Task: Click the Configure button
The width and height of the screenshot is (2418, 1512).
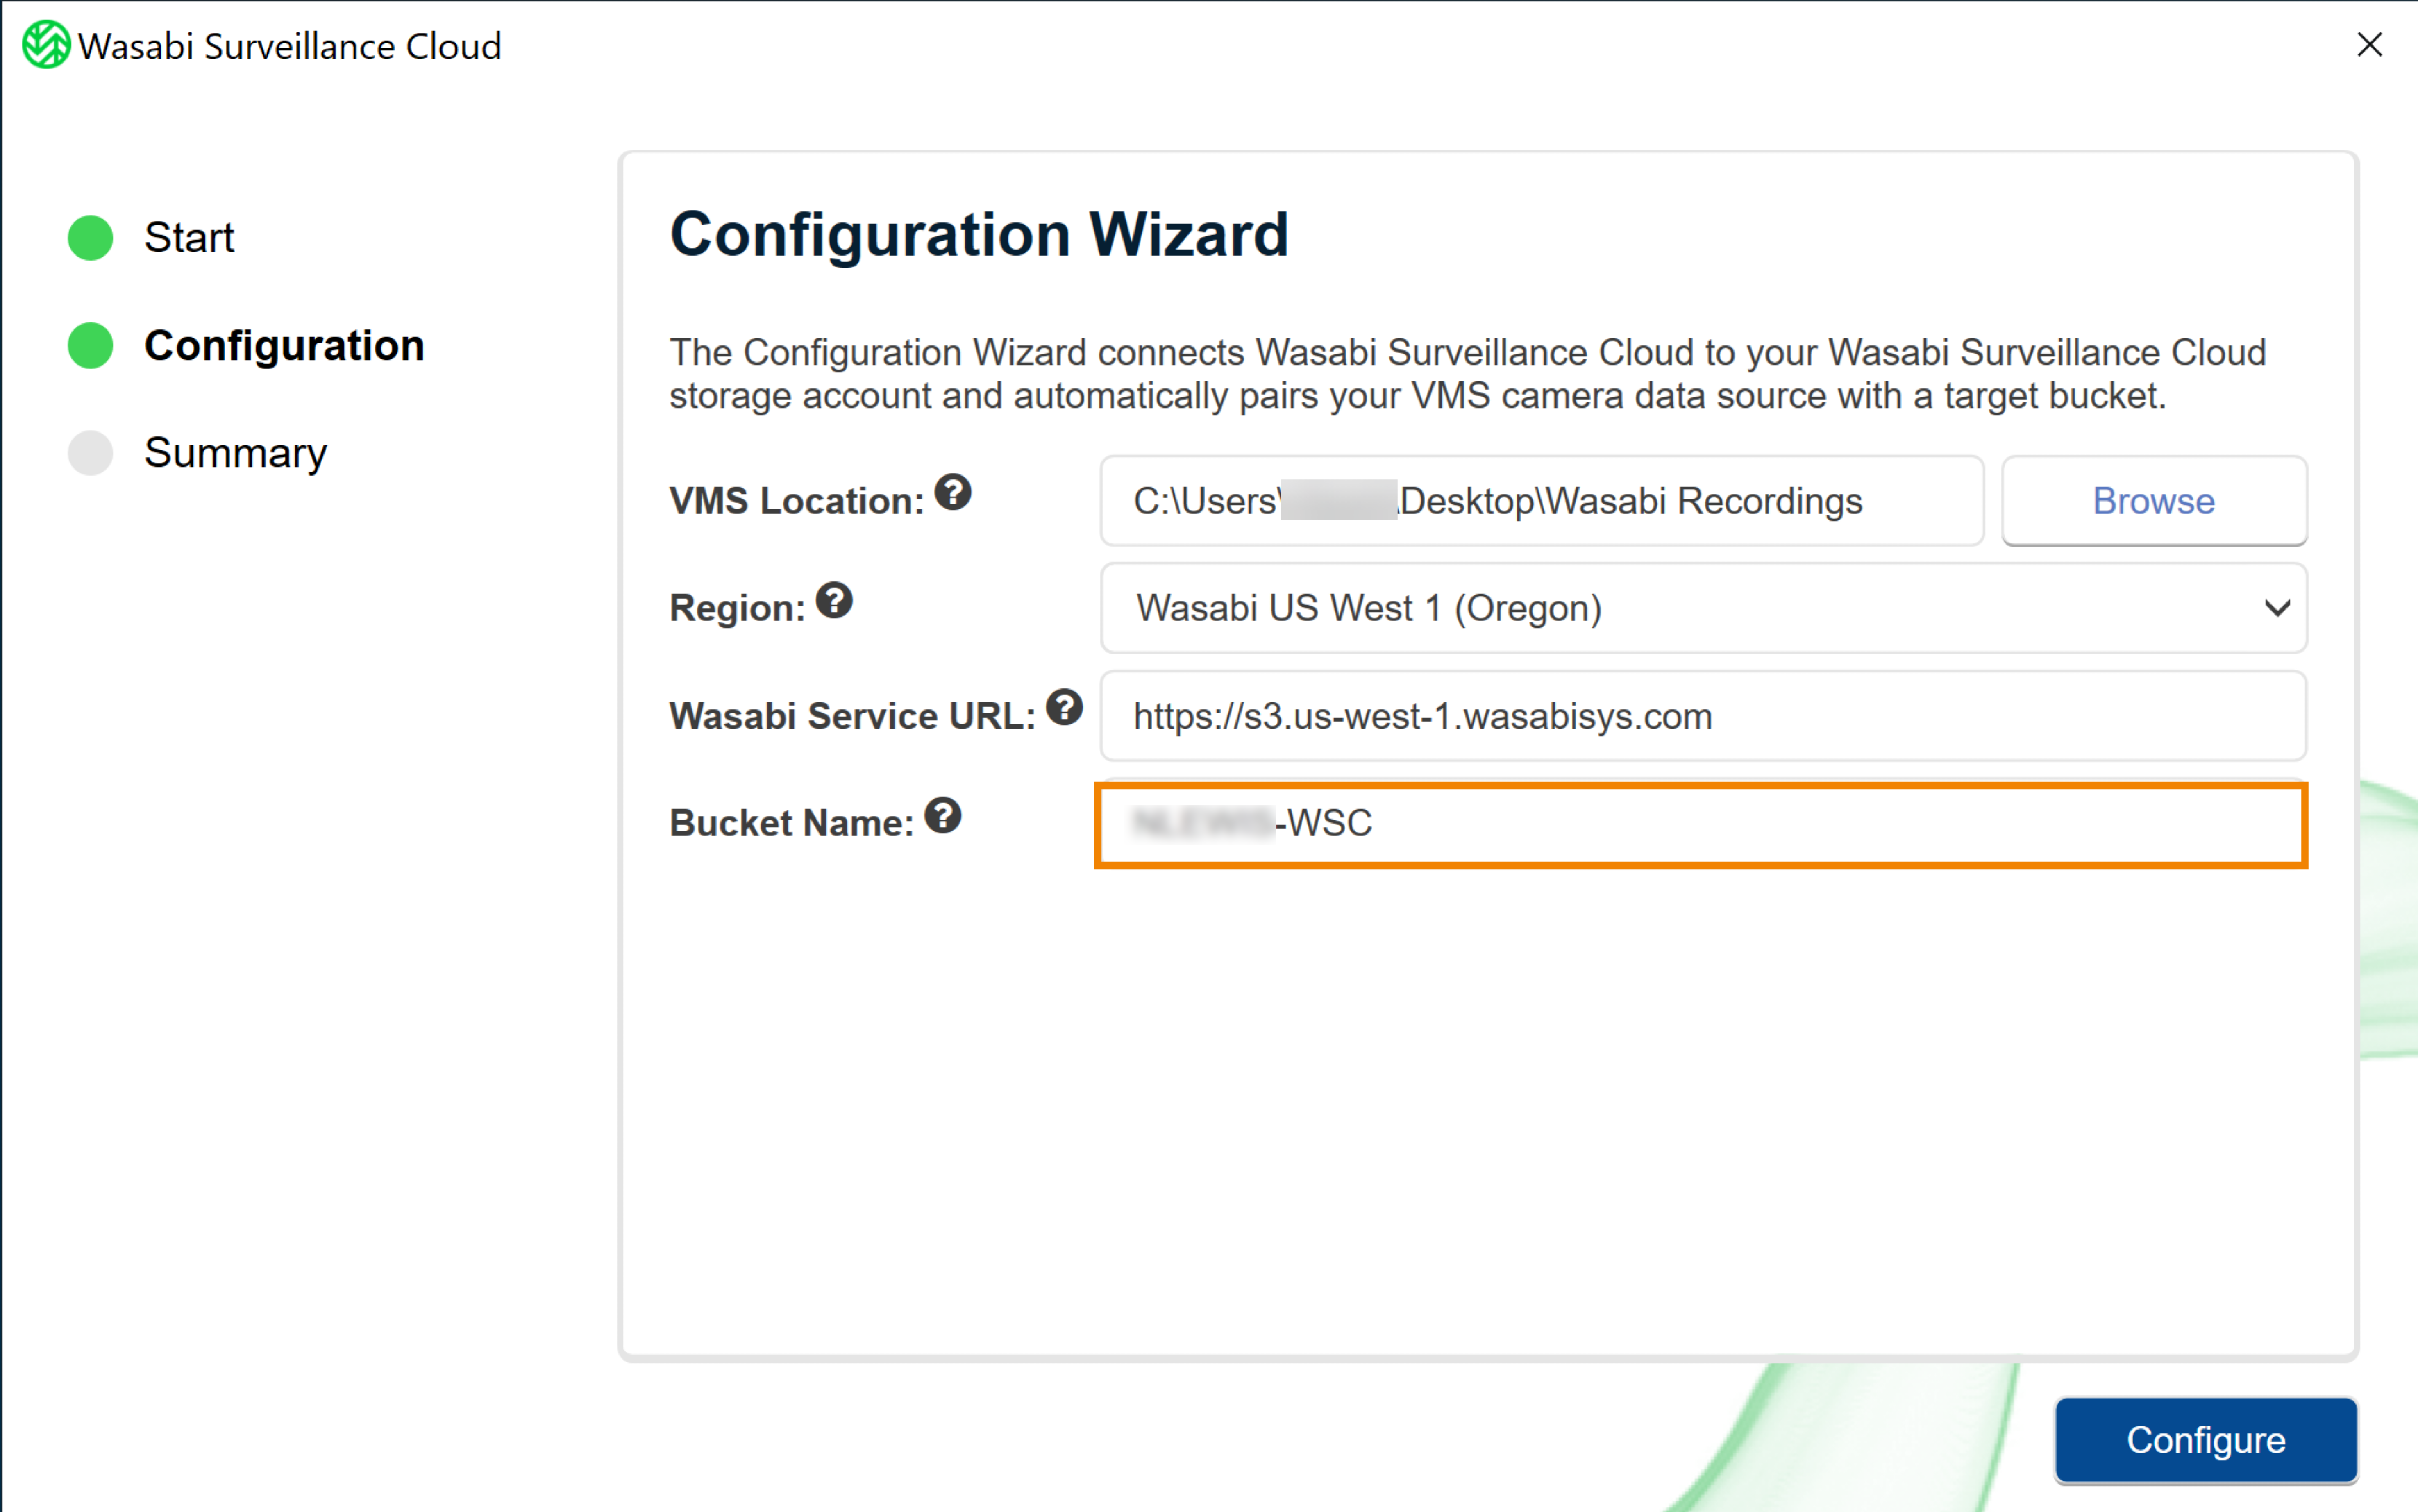Action: coord(2205,1439)
